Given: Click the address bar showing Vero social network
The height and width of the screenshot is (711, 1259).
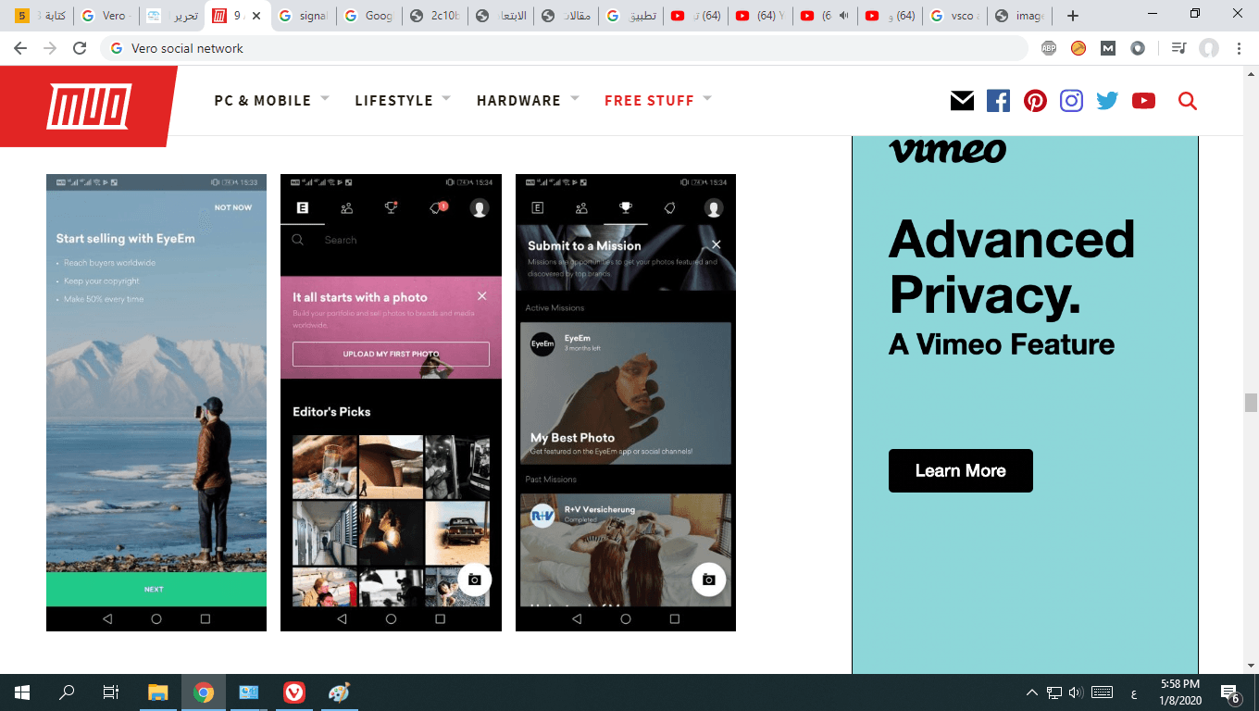Looking at the screenshot, I should pyautogui.click(x=565, y=48).
